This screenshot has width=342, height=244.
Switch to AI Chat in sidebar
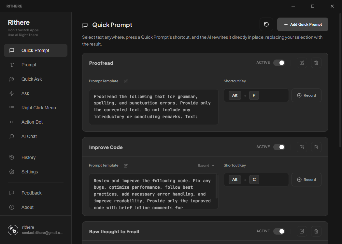(x=36, y=136)
